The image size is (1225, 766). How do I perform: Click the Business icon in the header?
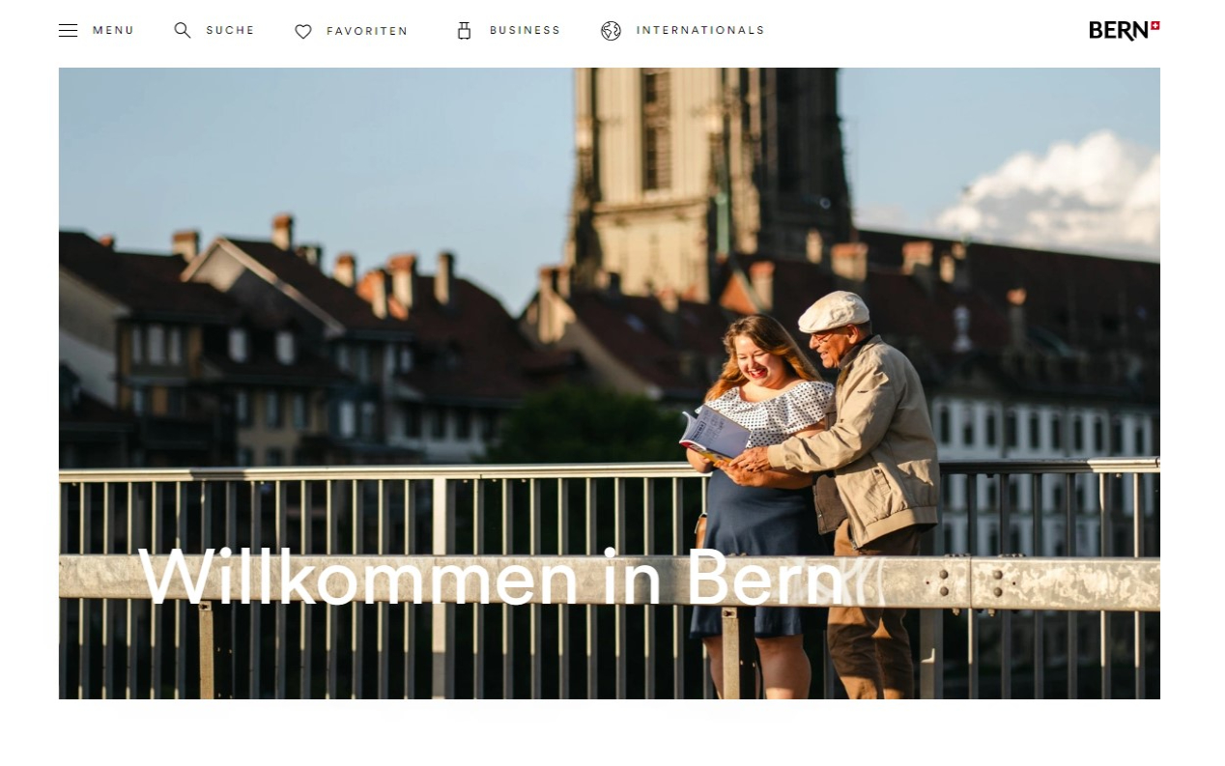(464, 31)
